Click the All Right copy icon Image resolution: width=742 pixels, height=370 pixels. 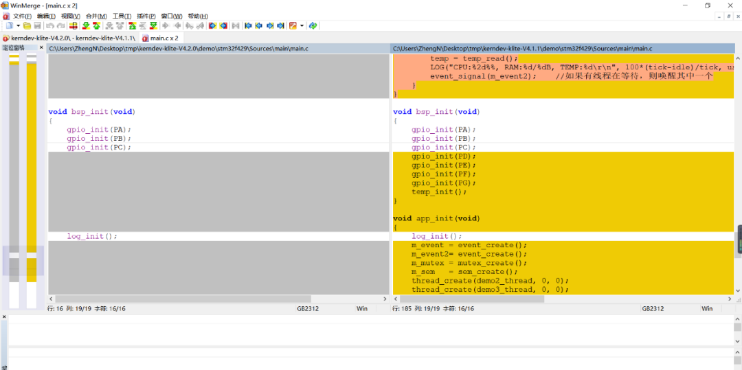tap(212, 25)
